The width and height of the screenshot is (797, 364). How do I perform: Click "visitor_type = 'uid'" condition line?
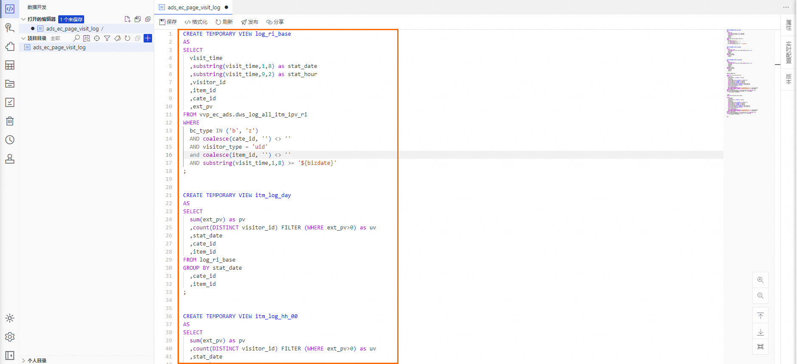(x=235, y=147)
